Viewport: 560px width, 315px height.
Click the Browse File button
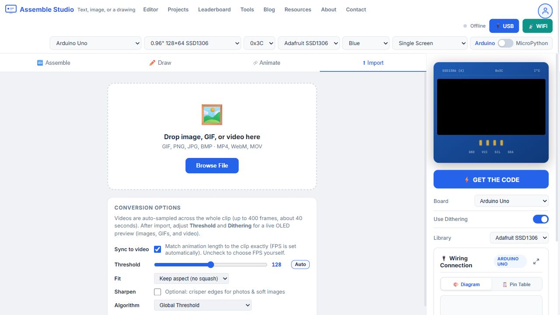click(212, 166)
